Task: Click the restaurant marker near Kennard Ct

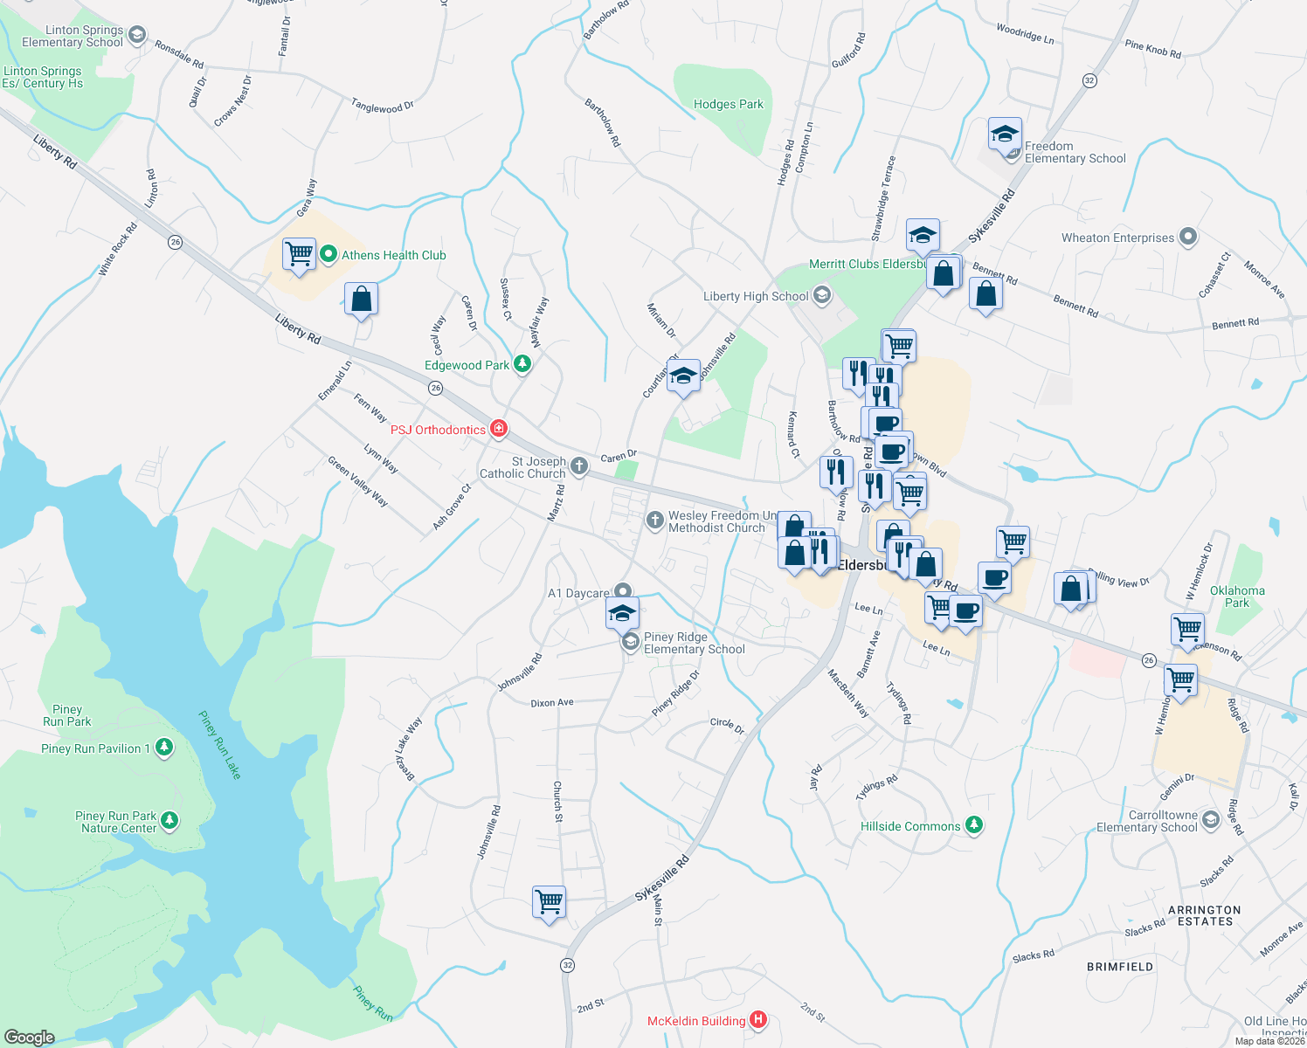Action: [x=836, y=472]
